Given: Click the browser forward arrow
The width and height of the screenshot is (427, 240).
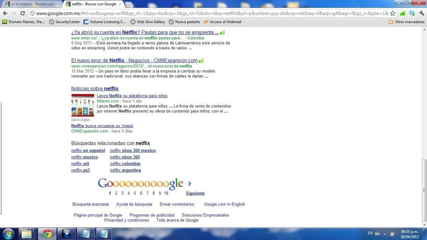Looking at the screenshot, I should (x=14, y=13).
